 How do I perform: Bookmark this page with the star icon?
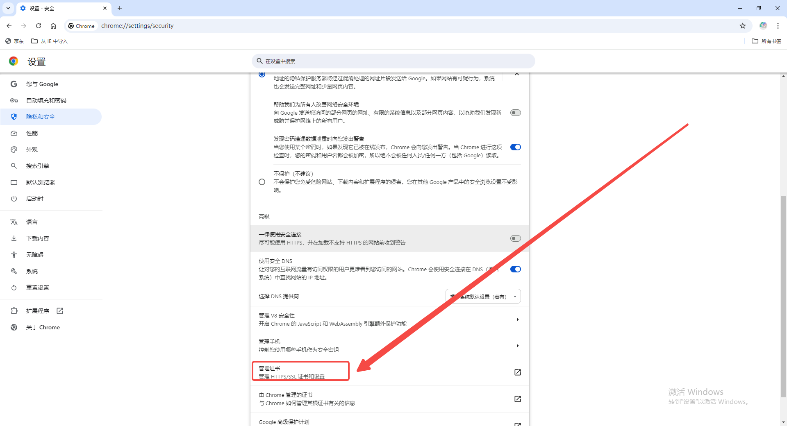click(743, 26)
